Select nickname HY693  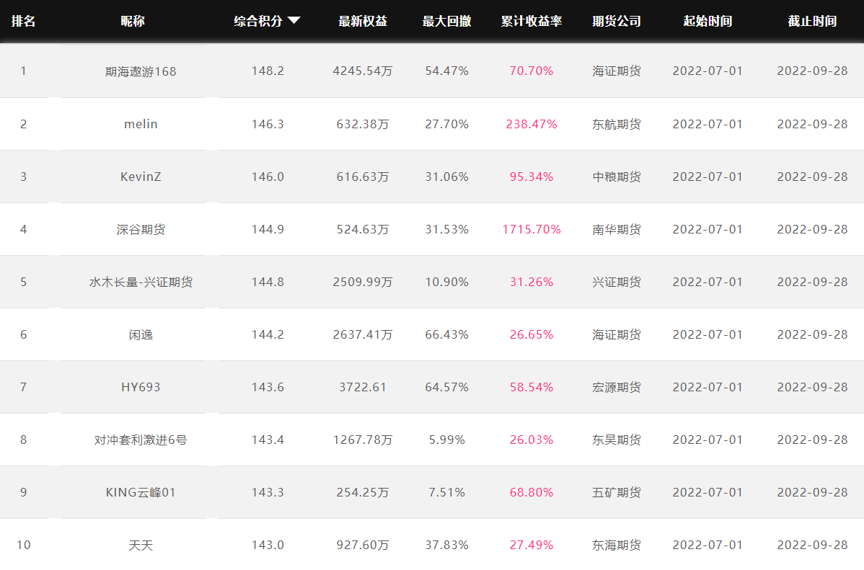coord(141,387)
